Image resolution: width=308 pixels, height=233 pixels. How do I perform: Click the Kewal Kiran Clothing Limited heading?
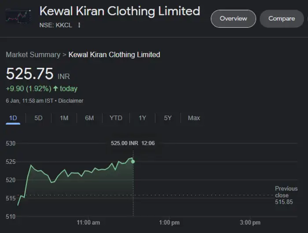pyautogui.click(x=120, y=11)
